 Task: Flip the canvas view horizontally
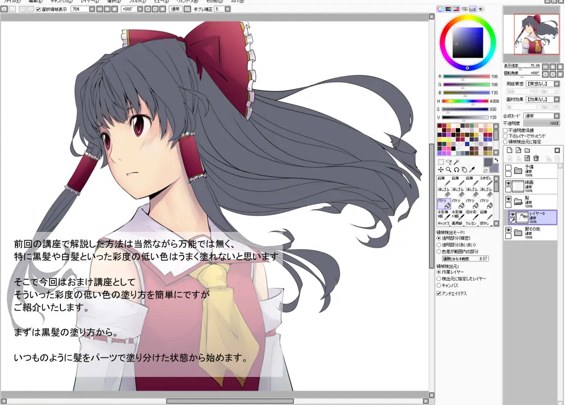point(187,9)
